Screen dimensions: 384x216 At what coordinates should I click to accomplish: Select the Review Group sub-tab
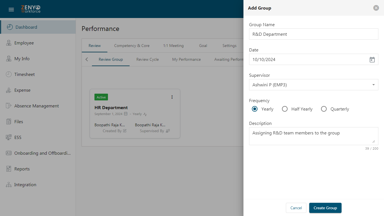111,59
